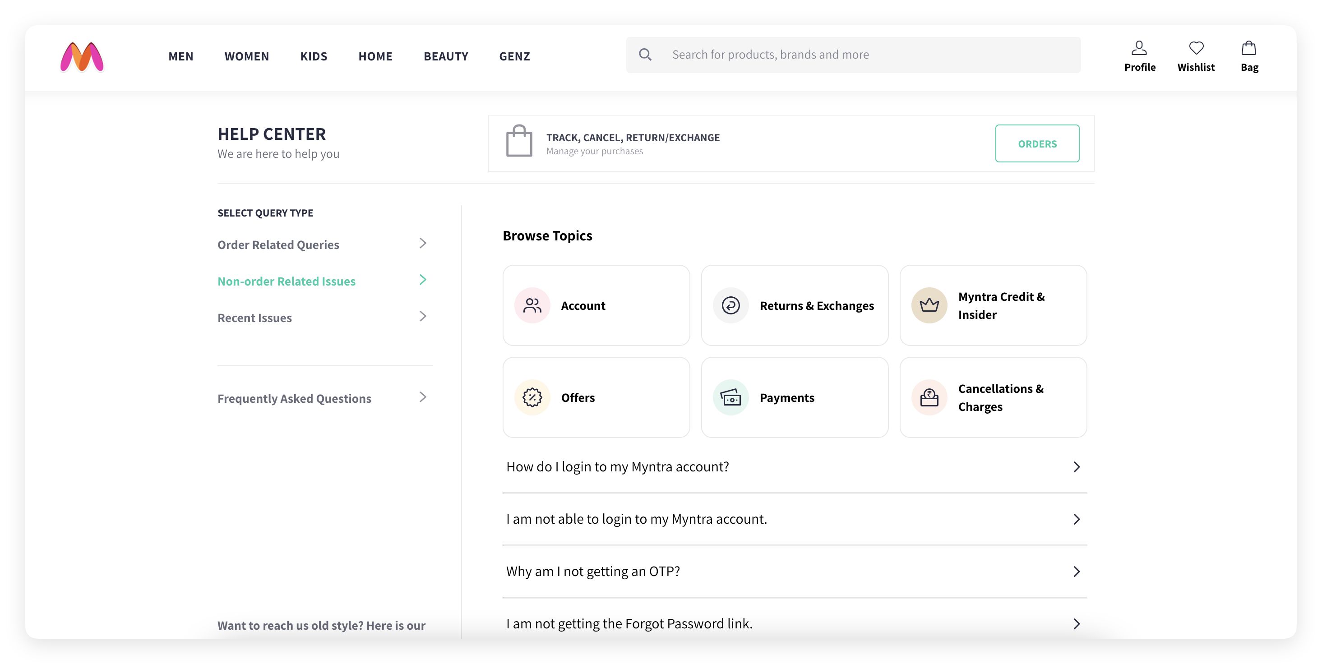The height and width of the screenshot is (664, 1322).
Task: Open the Myntra Credit & Insider card
Action: click(993, 305)
